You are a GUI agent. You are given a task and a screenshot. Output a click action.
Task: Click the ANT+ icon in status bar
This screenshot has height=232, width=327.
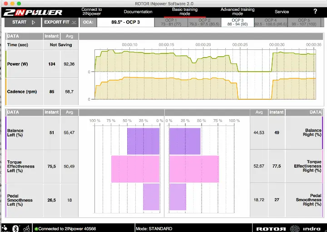coord(5,229)
